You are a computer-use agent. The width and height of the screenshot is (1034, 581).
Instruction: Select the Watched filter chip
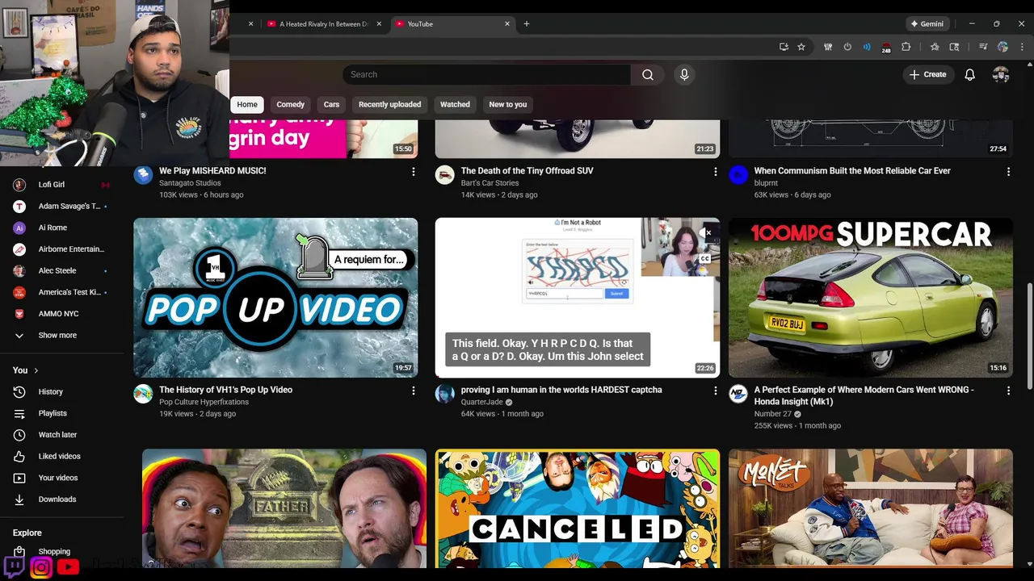point(455,104)
